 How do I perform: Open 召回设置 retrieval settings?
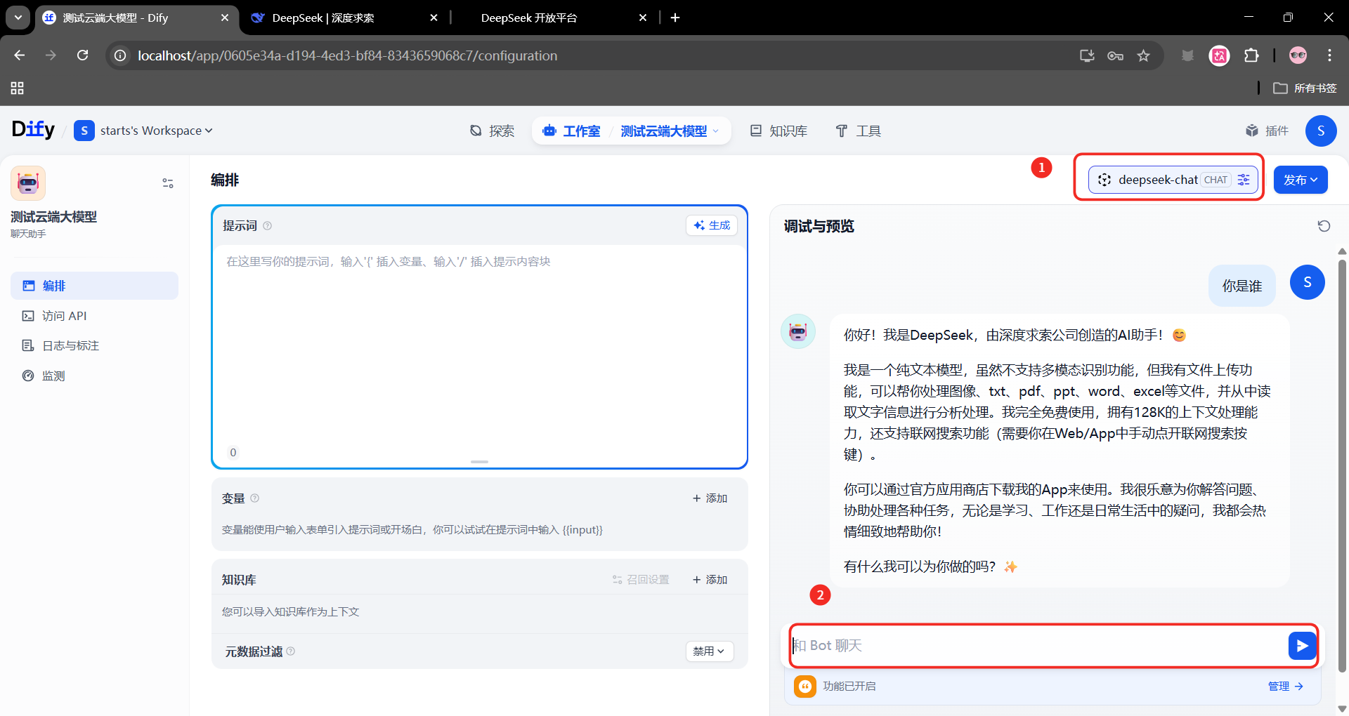641,580
